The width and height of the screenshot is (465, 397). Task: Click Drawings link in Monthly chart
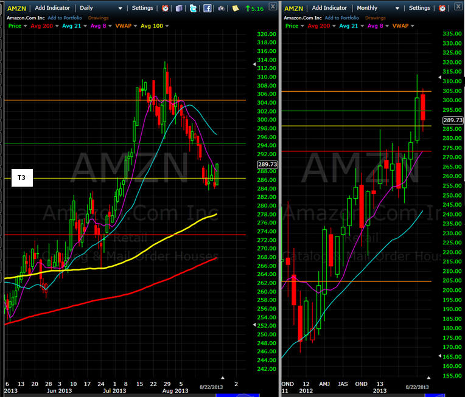(375, 18)
